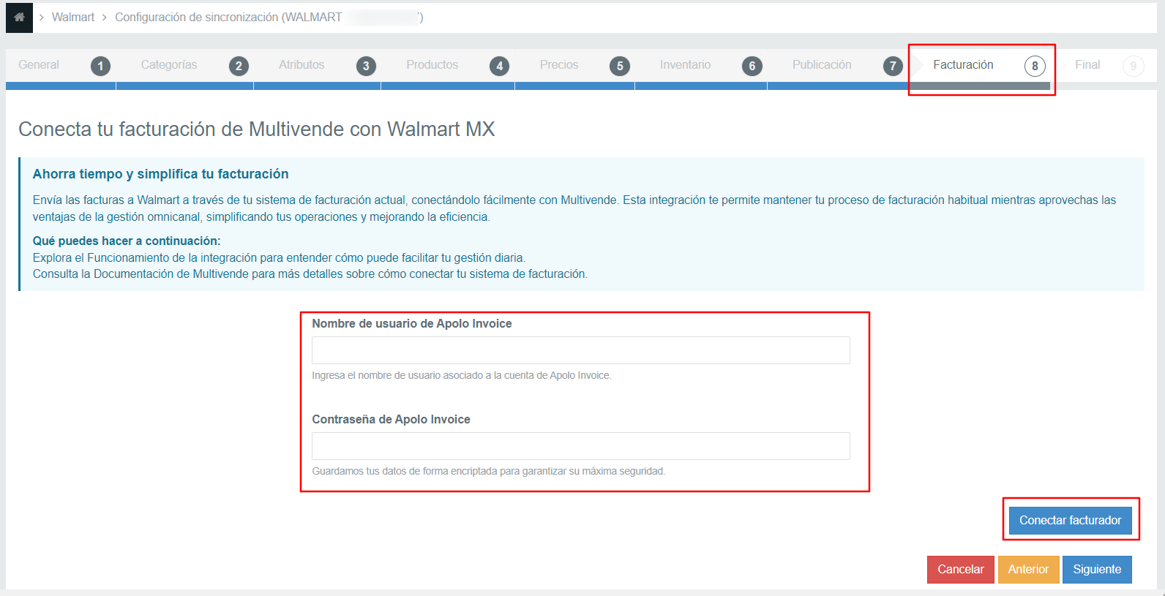Click step number 3 badge
Screen dimensions: 1165x596
[x=366, y=67]
